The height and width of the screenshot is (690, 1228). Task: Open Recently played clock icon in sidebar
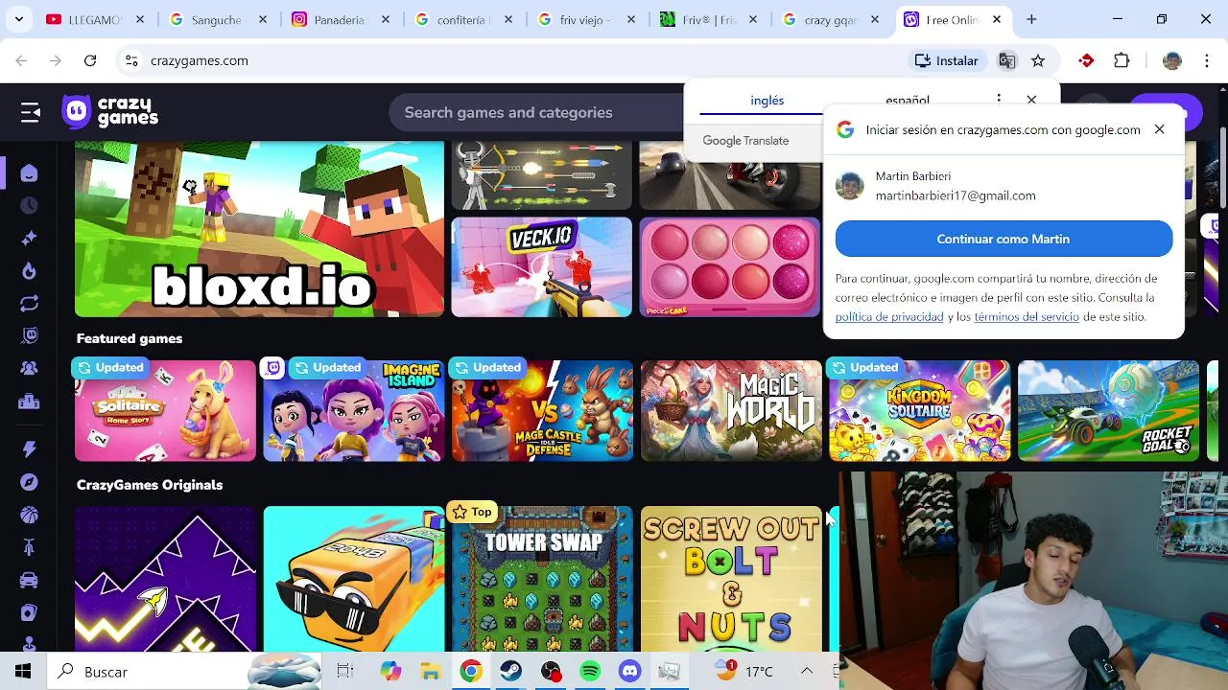pos(29,206)
